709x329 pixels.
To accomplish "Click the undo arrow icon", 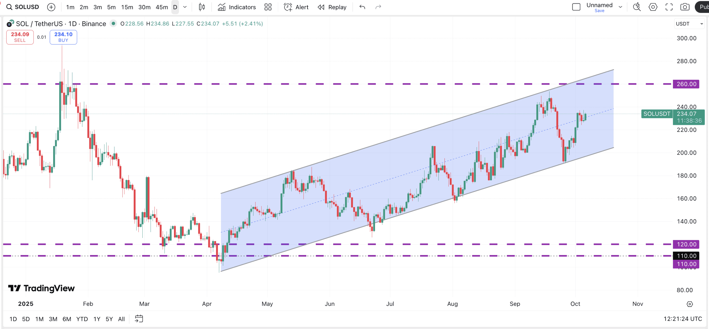I will click(x=362, y=7).
